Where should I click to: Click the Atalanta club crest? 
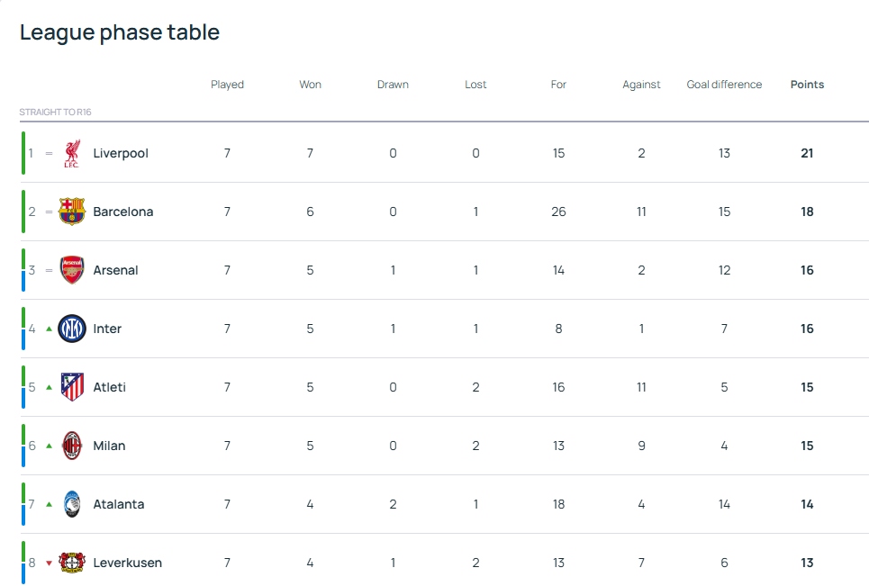(72, 504)
